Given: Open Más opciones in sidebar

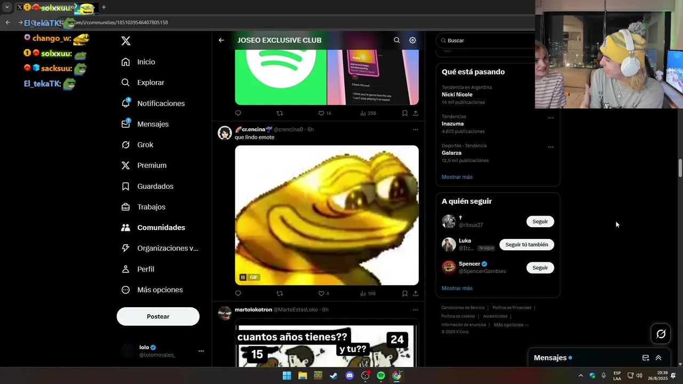Looking at the screenshot, I should click(152, 290).
